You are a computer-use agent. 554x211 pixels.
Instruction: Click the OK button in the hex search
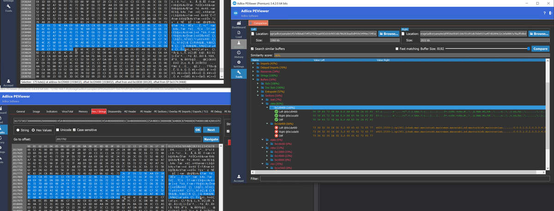pos(197,130)
